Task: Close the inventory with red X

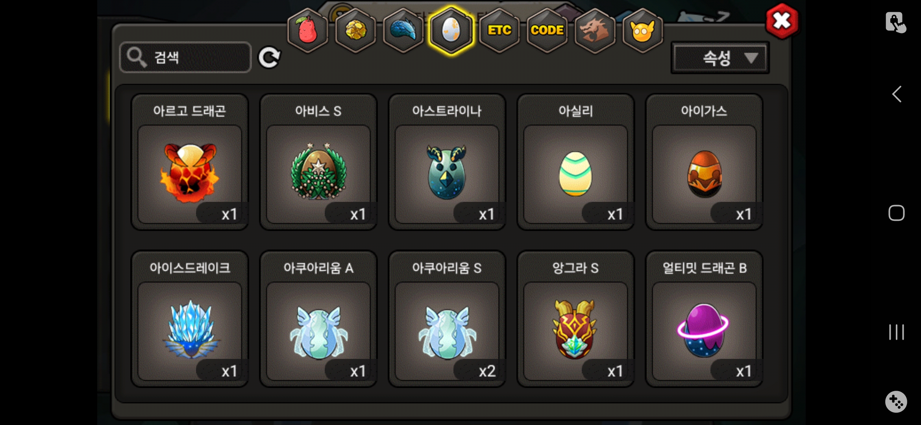Action: pos(782,21)
